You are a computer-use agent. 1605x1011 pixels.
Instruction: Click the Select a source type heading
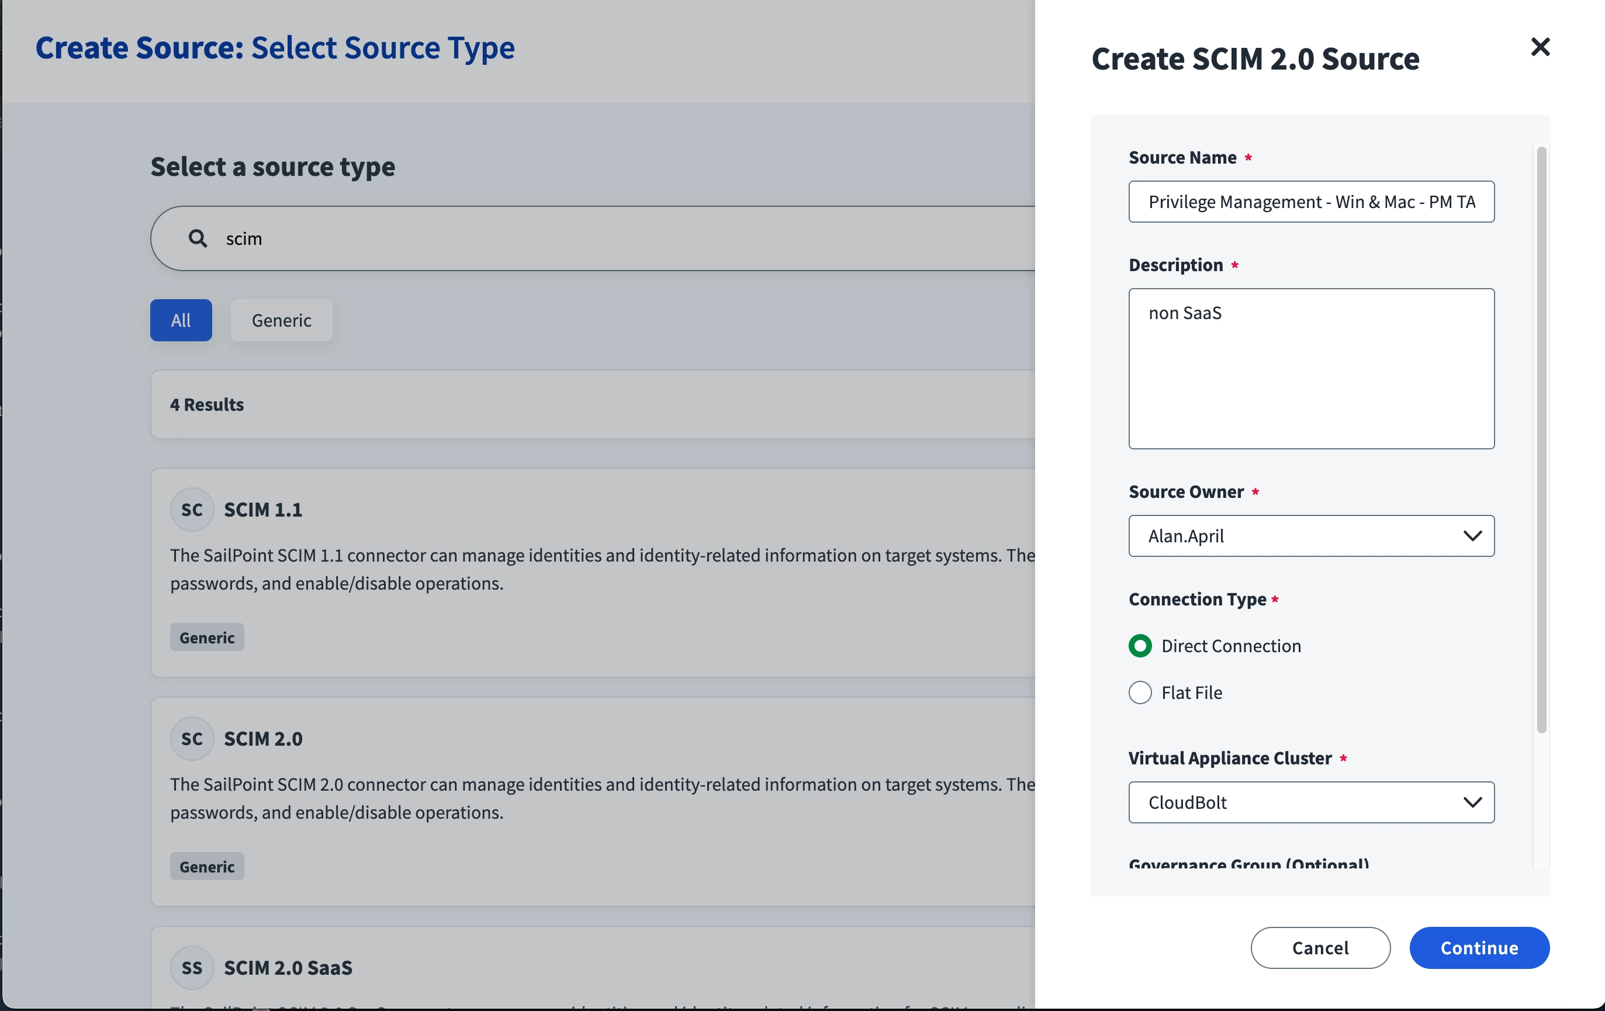coord(272,167)
